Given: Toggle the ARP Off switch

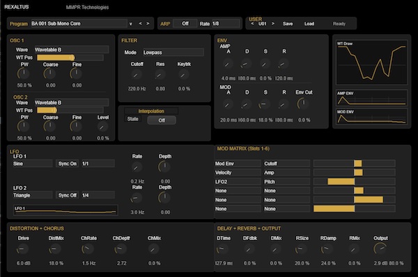Looking at the screenshot, I should point(185,24).
